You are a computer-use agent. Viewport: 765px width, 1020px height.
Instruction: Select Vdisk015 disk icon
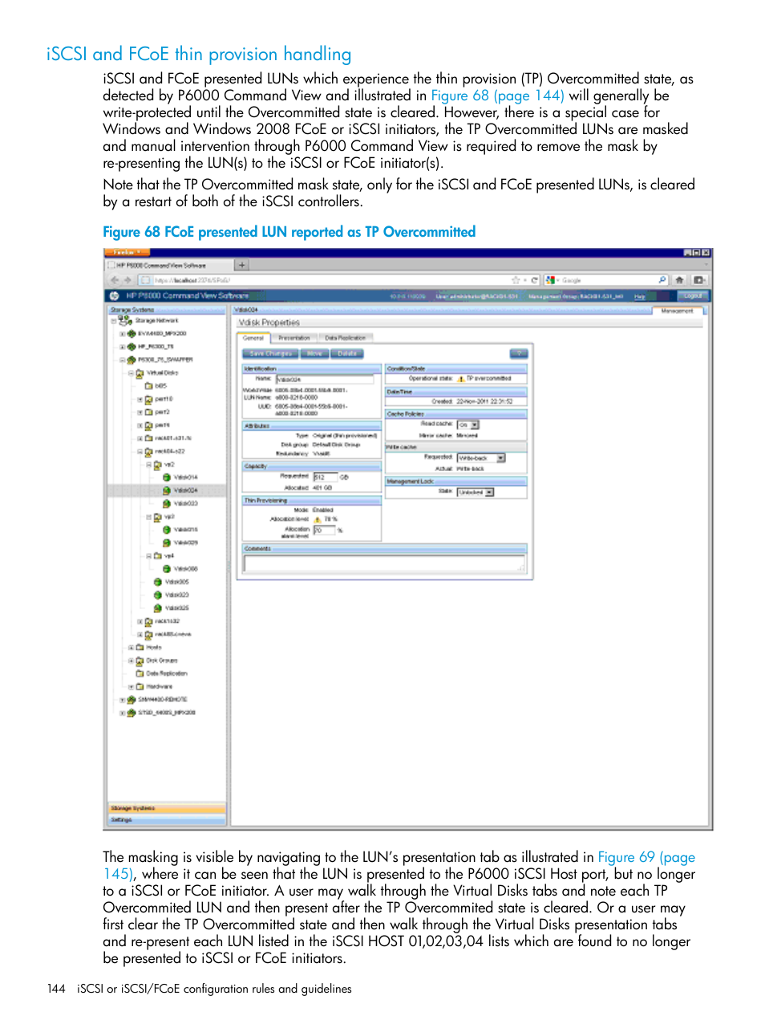click(x=166, y=530)
